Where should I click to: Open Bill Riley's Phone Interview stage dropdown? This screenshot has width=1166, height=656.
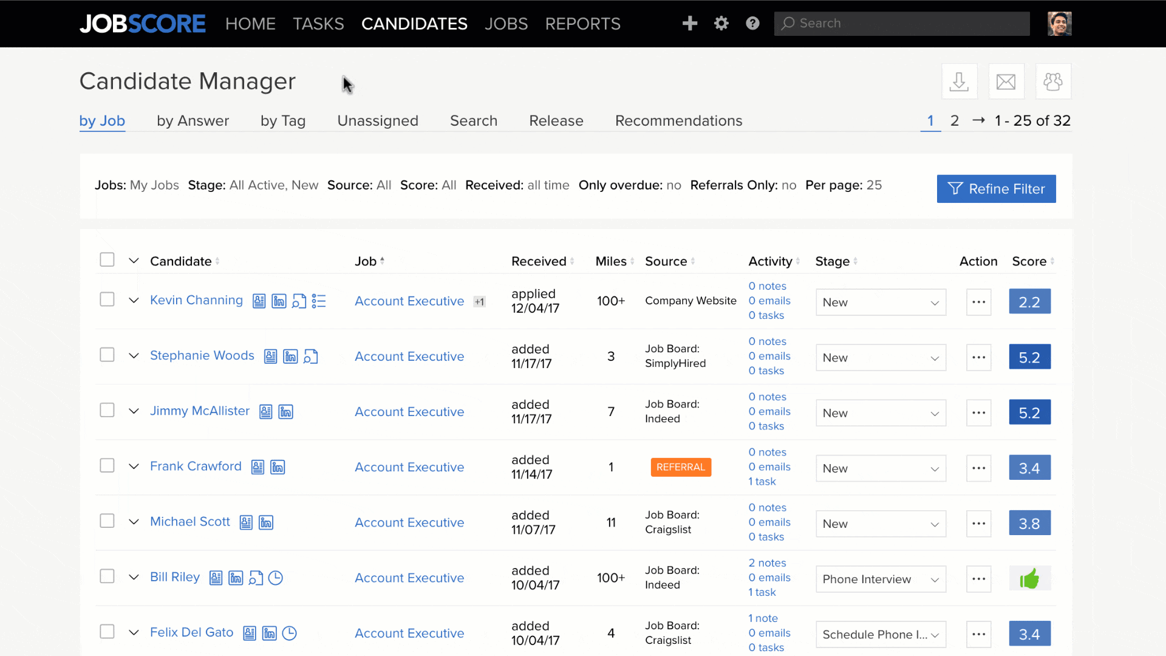tap(881, 579)
